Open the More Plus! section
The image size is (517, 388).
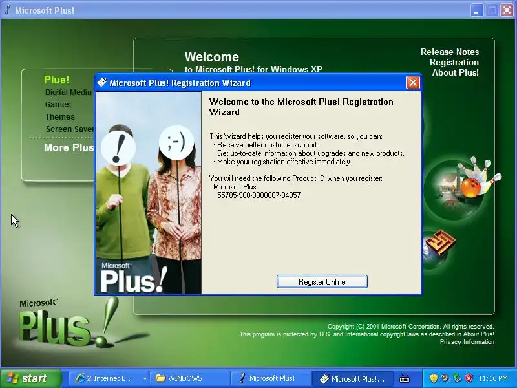69,147
